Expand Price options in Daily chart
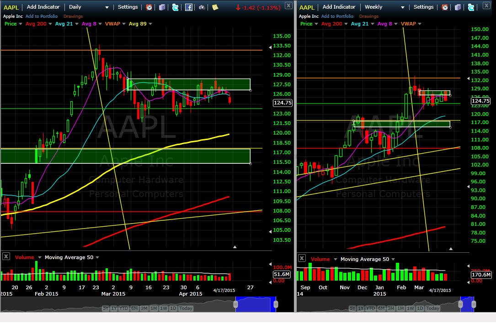Screen dimensions: 496x323 coord(21,24)
